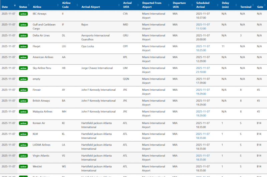This screenshot has height=177, width=267.
Task: Select the IBC Airways airline cell
Action: coord(39,14)
